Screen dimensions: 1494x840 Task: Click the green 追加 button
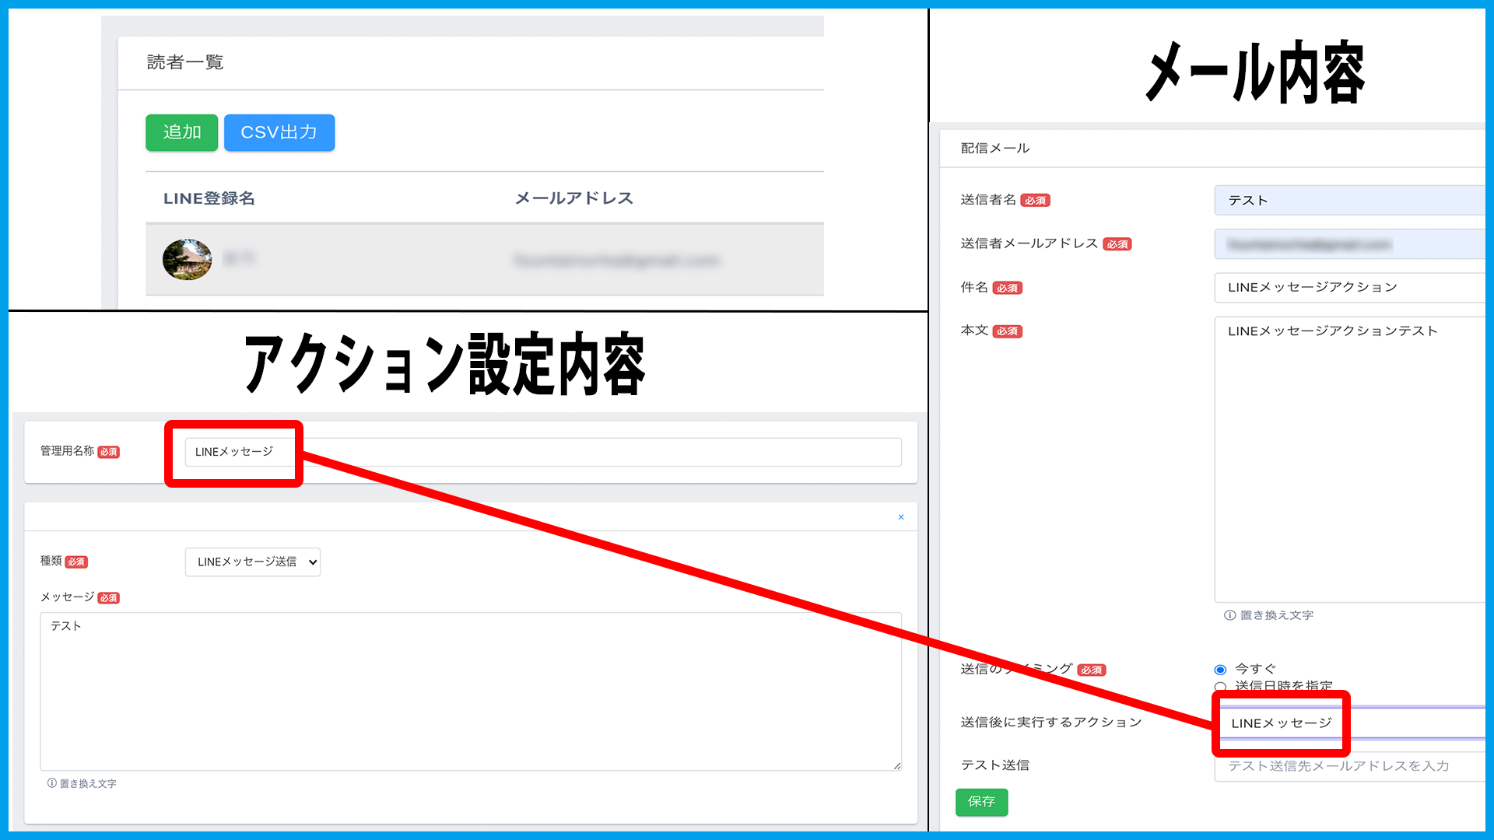click(x=181, y=132)
